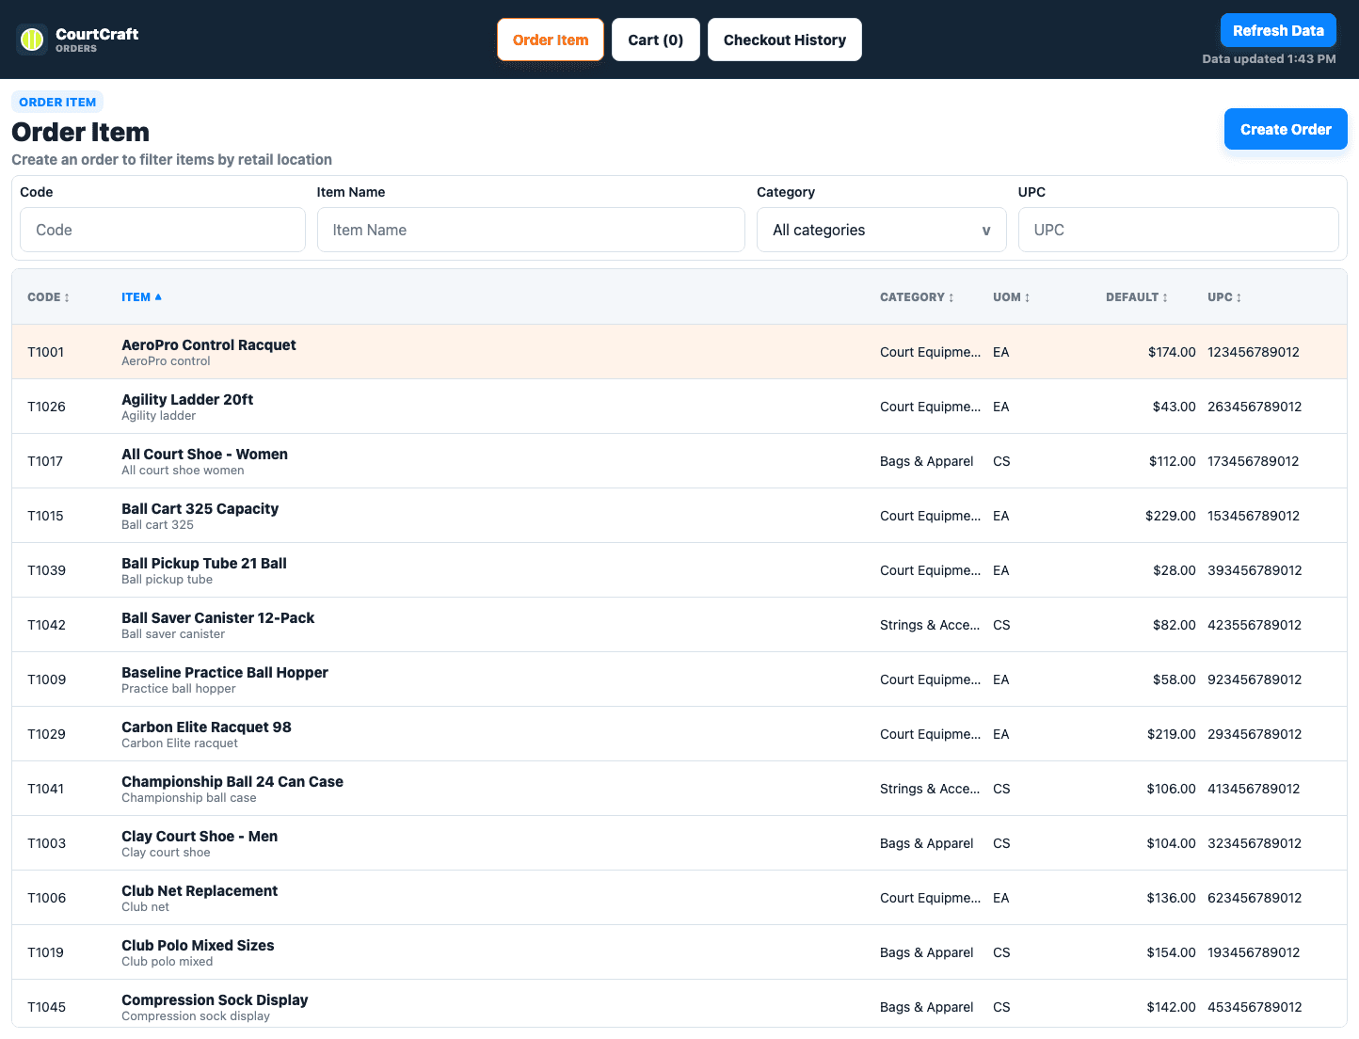Sort table by CODE column
Viewport: 1359px width, 1039px height.
pyautogui.click(x=48, y=297)
